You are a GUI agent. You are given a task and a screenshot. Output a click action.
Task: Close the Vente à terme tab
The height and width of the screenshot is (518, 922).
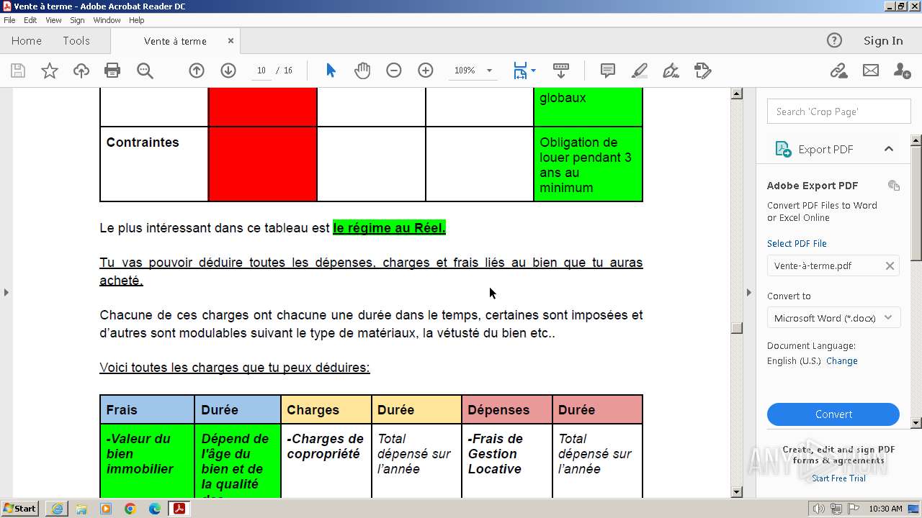pos(230,41)
